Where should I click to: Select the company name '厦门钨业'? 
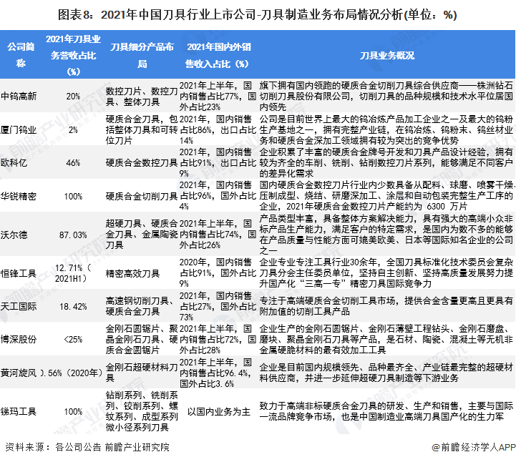(x=19, y=130)
